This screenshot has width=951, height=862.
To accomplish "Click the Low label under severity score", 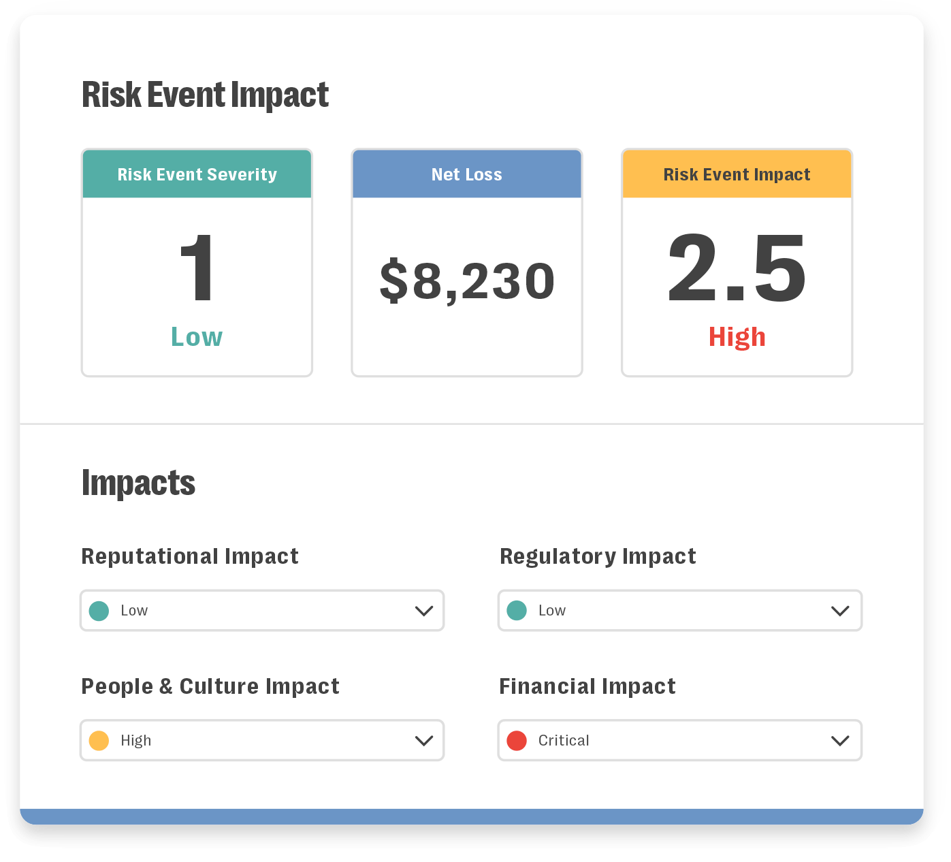I will [x=197, y=336].
